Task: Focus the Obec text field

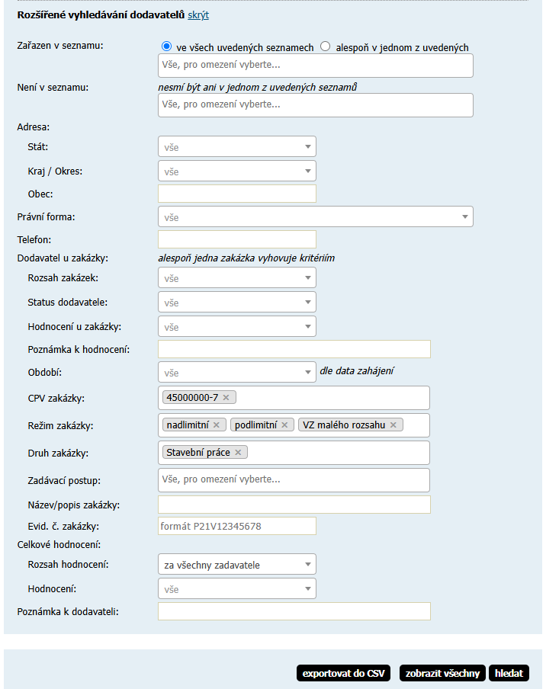Action: tap(236, 194)
